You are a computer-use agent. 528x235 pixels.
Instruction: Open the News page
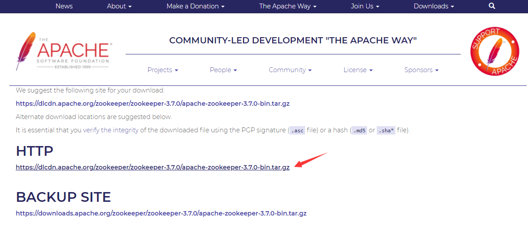pos(64,6)
